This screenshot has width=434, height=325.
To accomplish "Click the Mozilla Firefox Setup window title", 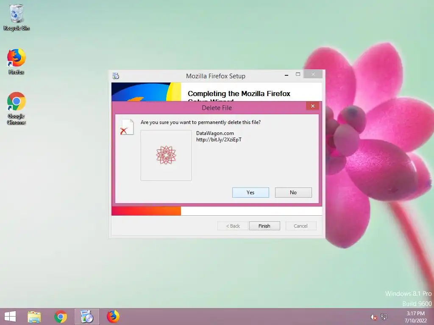I will coord(216,76).
